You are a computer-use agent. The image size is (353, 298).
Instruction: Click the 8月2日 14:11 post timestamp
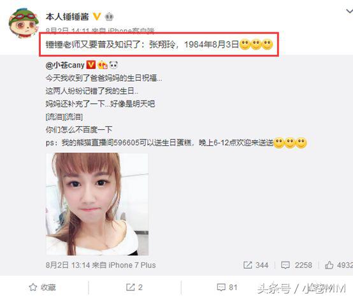(67, 31)
